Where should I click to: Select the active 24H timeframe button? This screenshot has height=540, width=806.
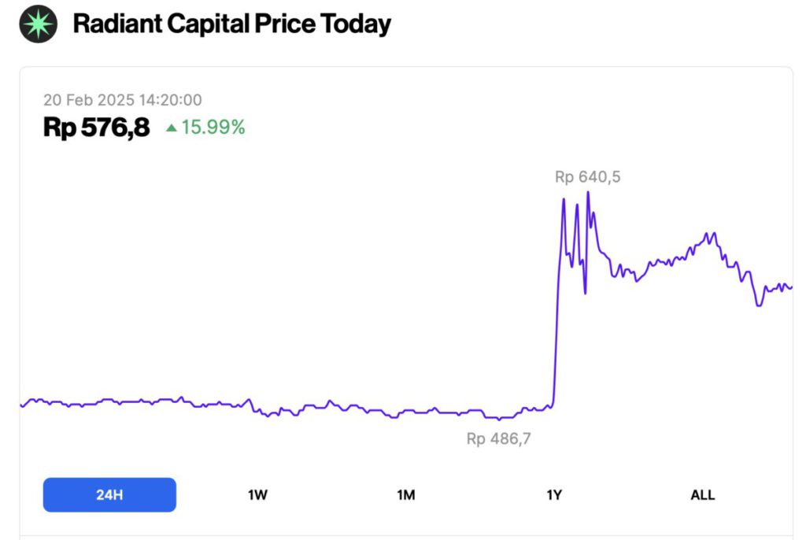(x=109, y=494)
